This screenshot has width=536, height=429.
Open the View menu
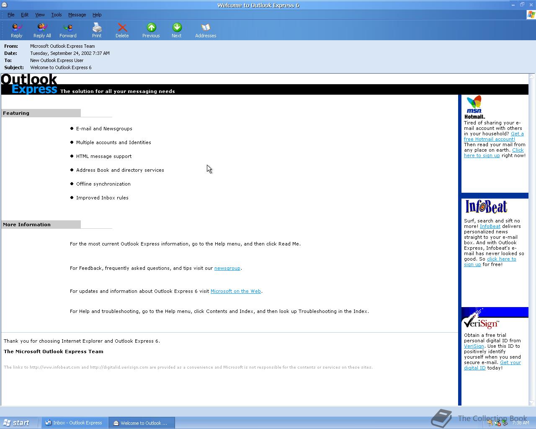40,15
